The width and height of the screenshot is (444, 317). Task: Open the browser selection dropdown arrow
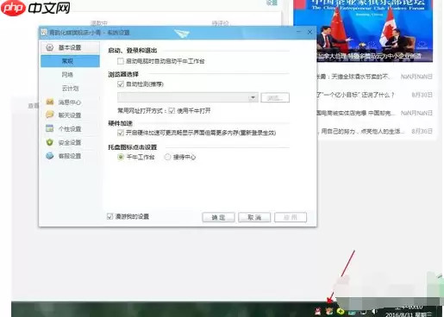click(x=253, y=97)
